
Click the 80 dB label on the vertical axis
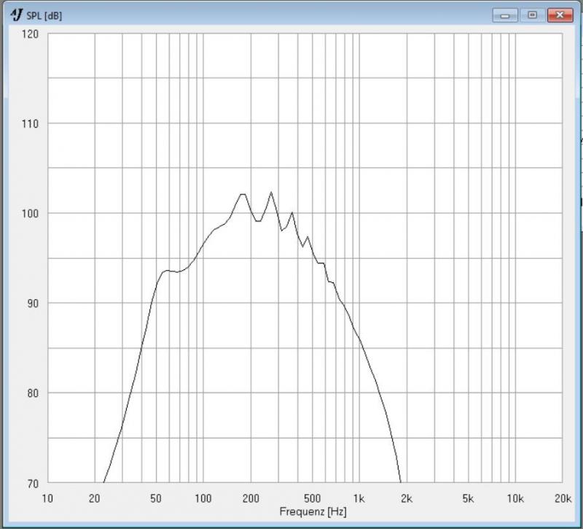point(30,393)
